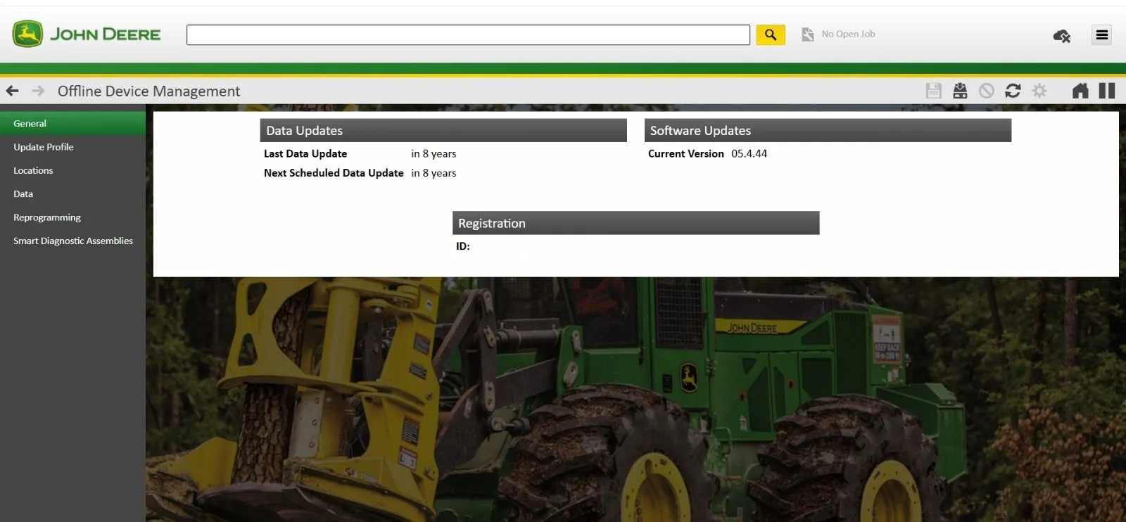Click the forward arrow
This screenshot has width=1126, height=522.
tap(38, 91)
